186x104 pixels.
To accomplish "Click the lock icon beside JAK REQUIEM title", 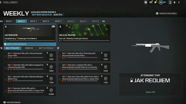I will click(x=131, y=80).
